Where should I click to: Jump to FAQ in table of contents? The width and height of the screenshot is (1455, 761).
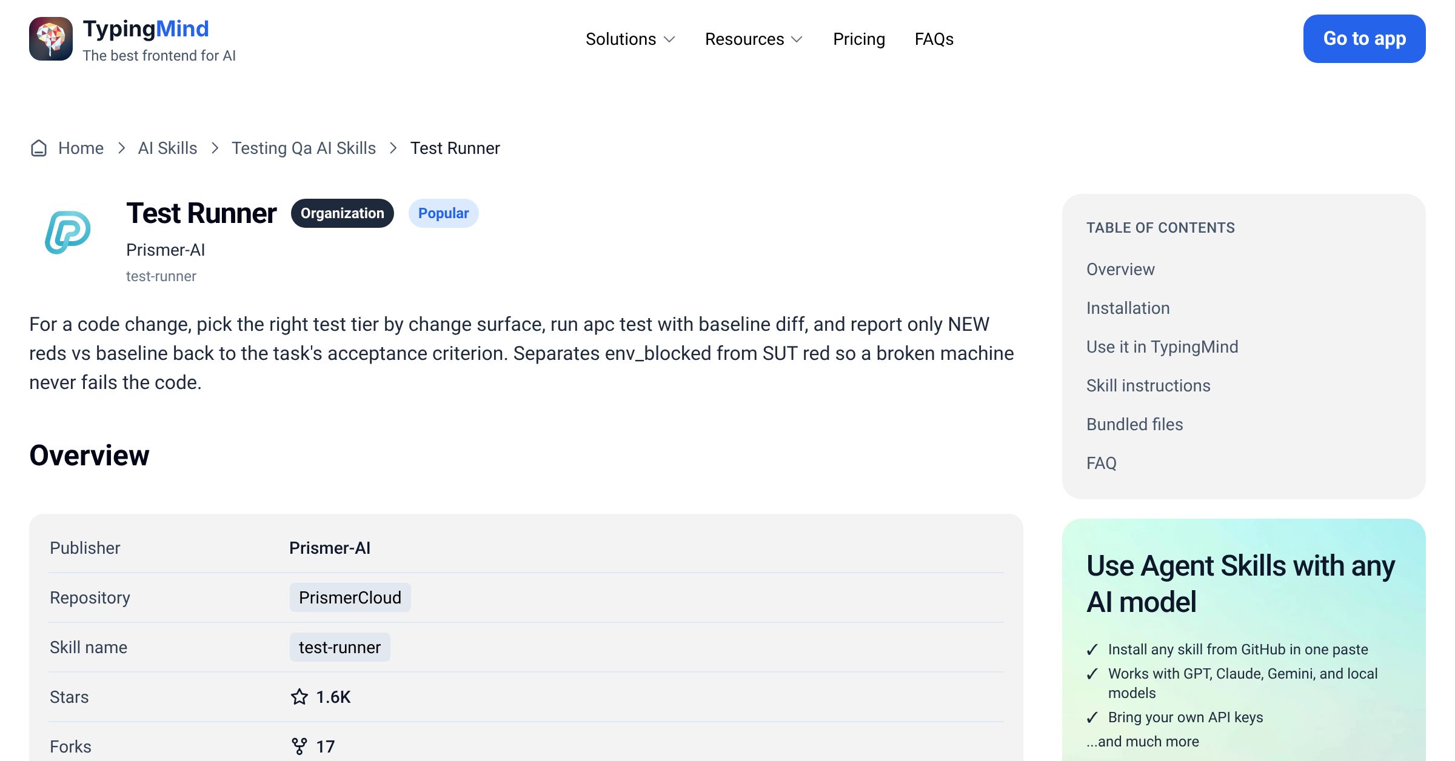point(1102,463)
